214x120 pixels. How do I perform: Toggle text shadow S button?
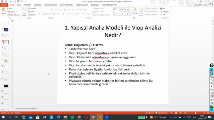48,14
